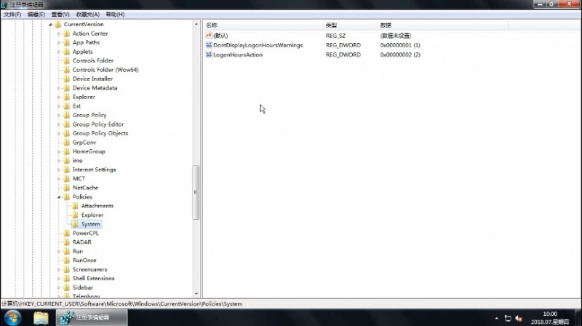The image size is (582, 326).
Task: Select the Explorer key under Policies
Action: pyautogui.click(x=92, y=215)
